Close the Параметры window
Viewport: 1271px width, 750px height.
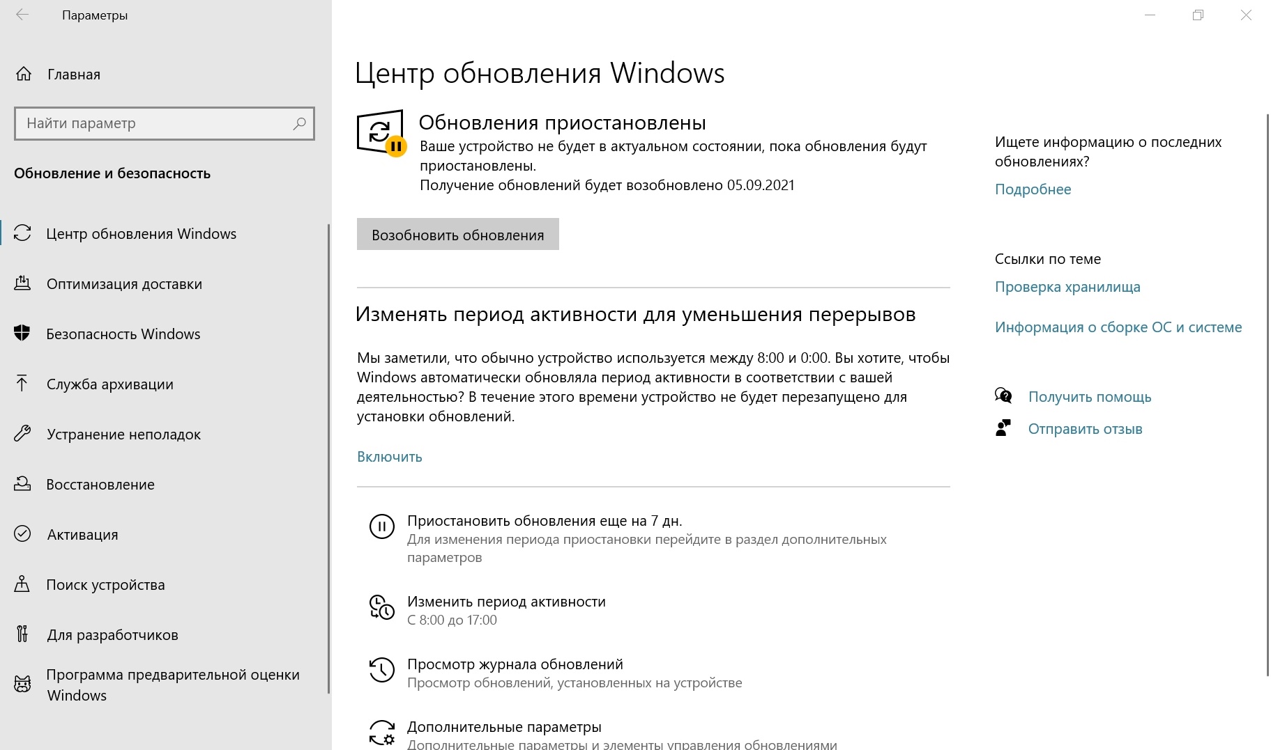click(x=1246, y=15)
